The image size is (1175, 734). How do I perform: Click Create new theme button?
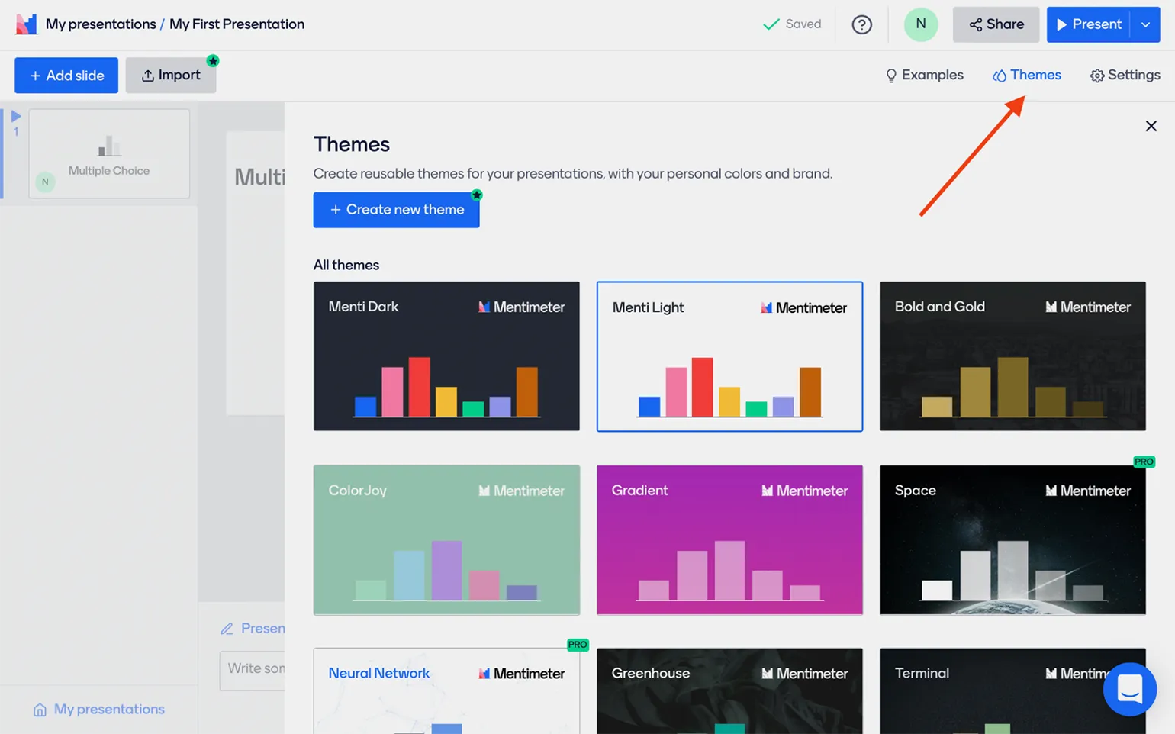pos(396,210)
